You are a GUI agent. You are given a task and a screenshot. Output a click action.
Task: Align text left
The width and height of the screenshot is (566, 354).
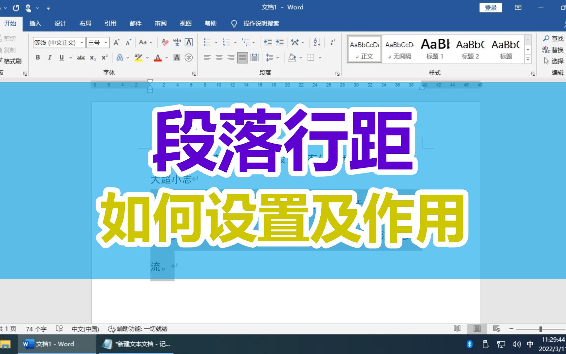(x=207, y=58)
